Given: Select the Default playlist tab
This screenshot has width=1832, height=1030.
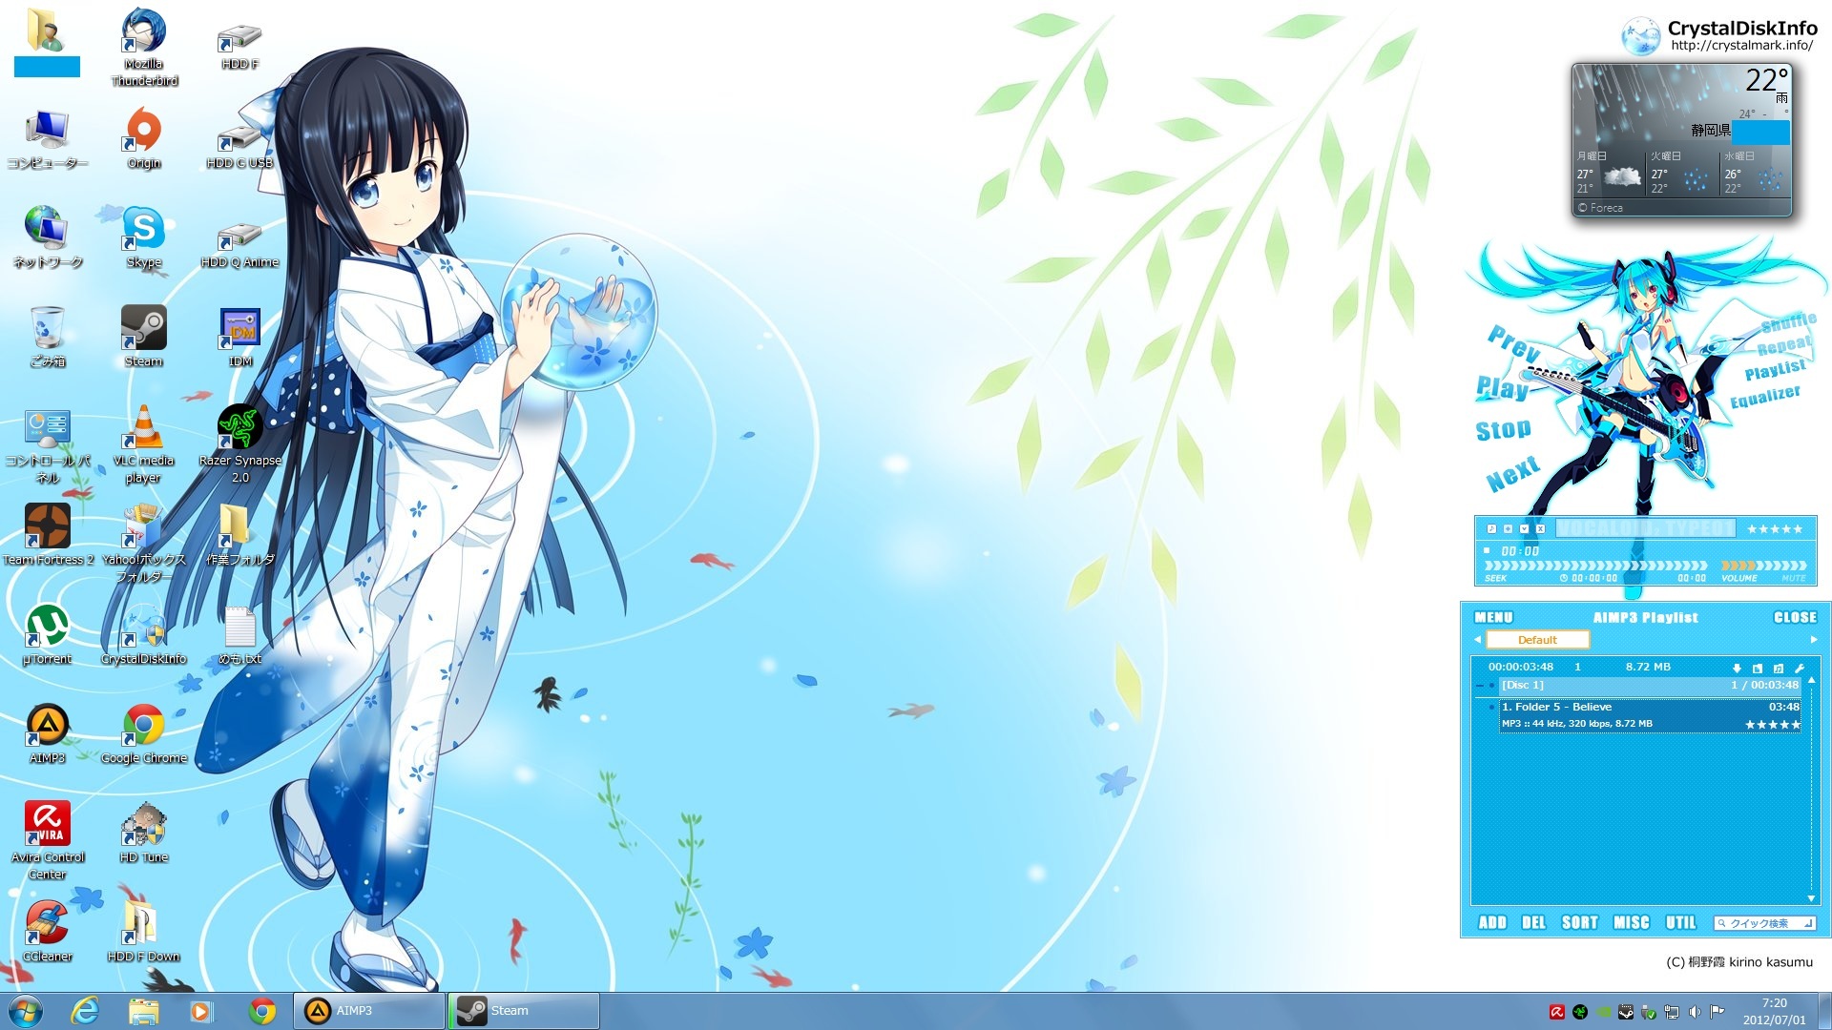Looking at the screenshot, I should tap(1536, 640).
